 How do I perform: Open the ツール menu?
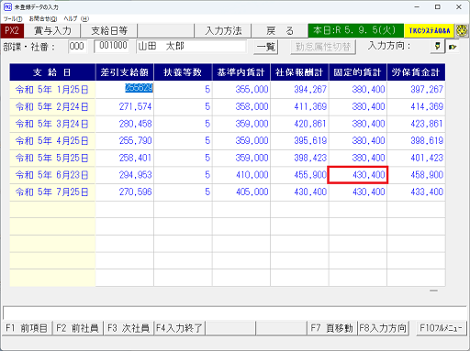point(13,19)
